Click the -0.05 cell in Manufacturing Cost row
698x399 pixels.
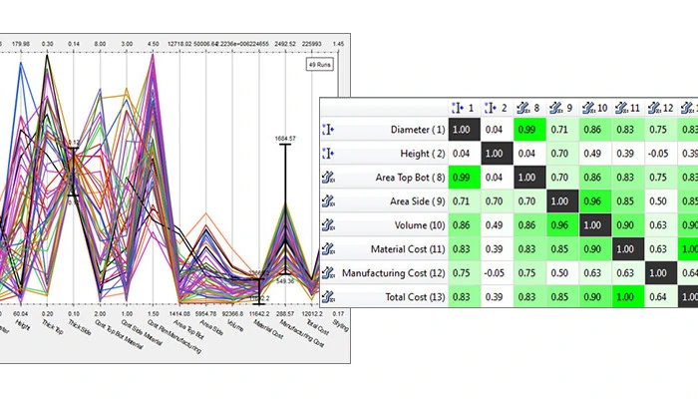497,273
